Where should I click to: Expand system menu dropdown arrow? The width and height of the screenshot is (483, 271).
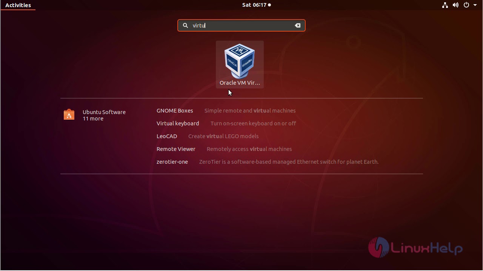[x=475, y=5]
